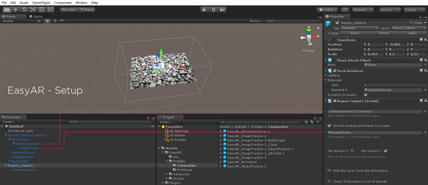Open the Layer dropdown

click(x=409, y=28)
